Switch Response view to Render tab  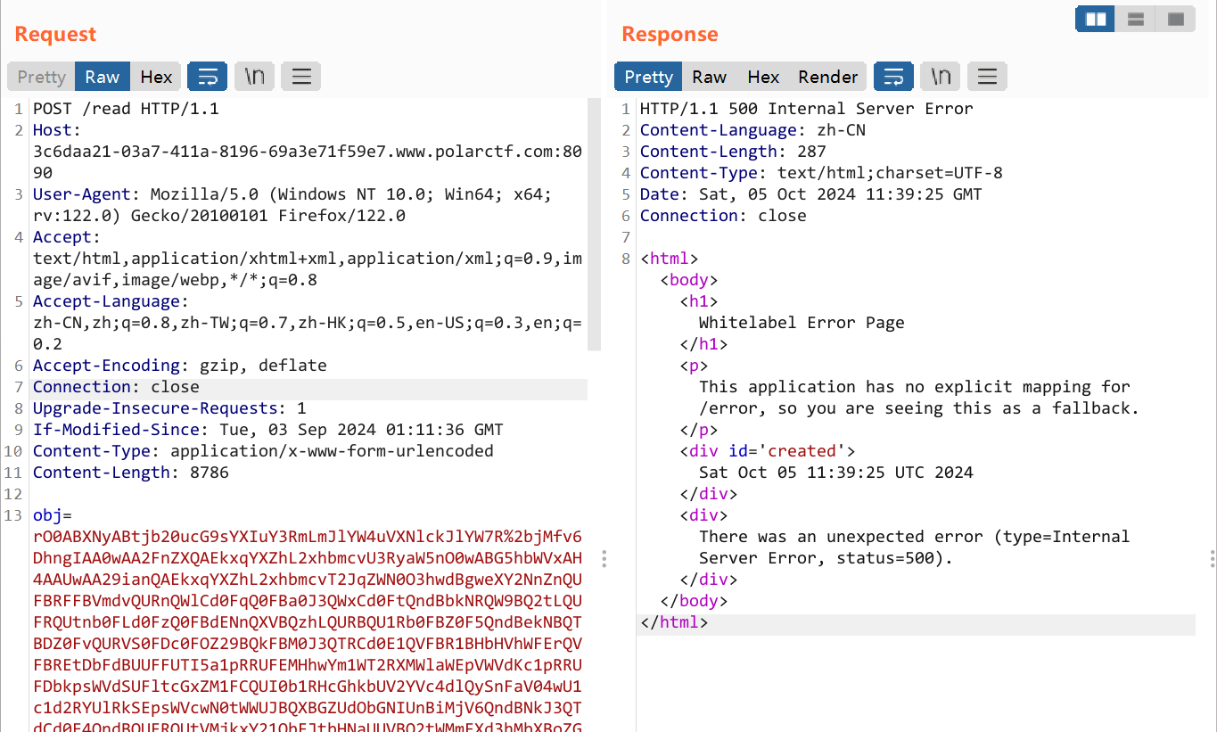click(x=828, y=77)
